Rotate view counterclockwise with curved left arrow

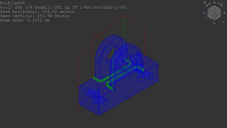pos(208,5)
